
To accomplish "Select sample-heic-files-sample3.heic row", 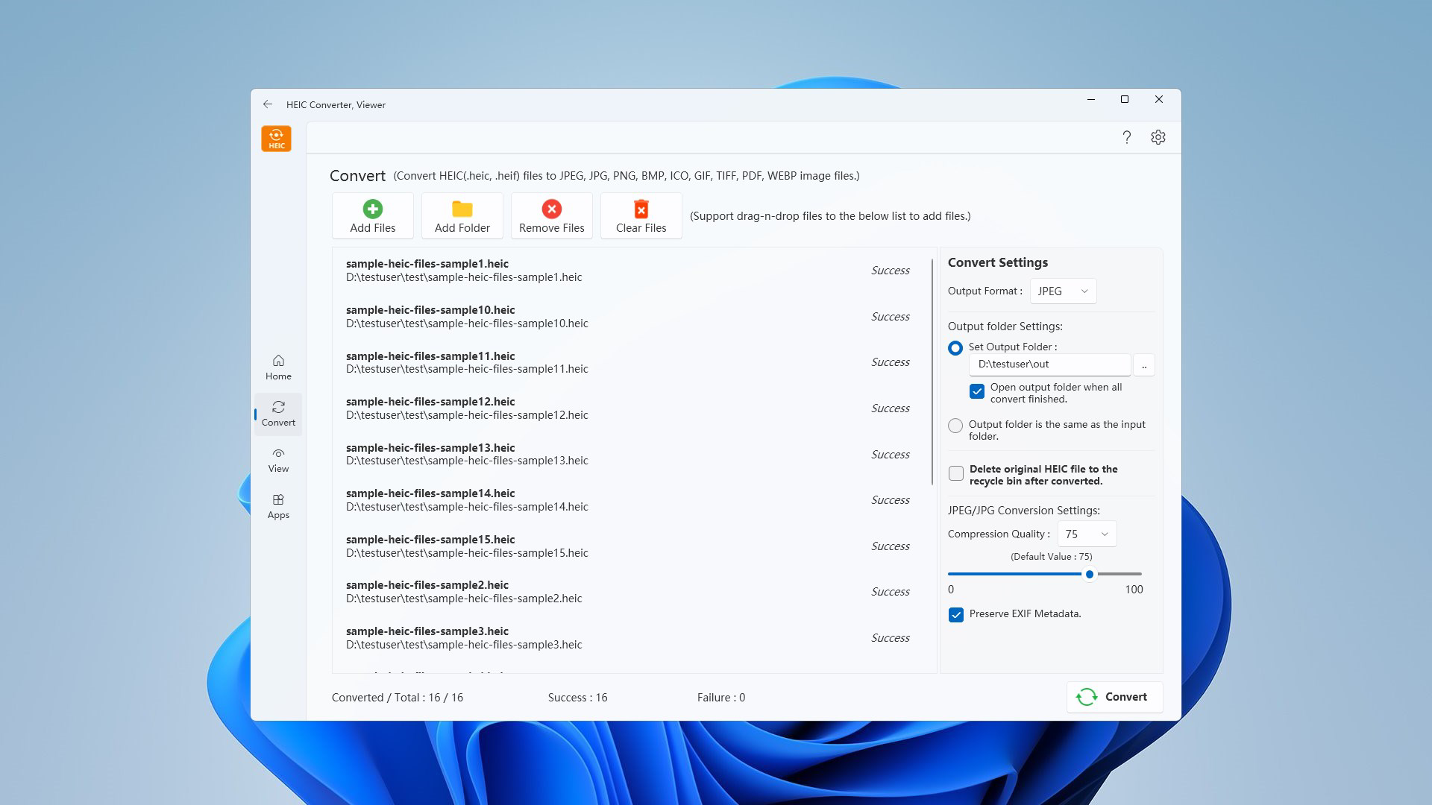I will 631,638.
